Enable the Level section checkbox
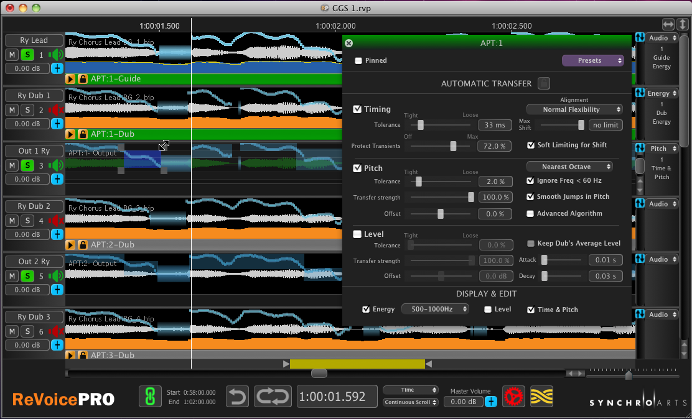This screenshot has width=692, height=419. pyautogui.click(x=356, y=234)
